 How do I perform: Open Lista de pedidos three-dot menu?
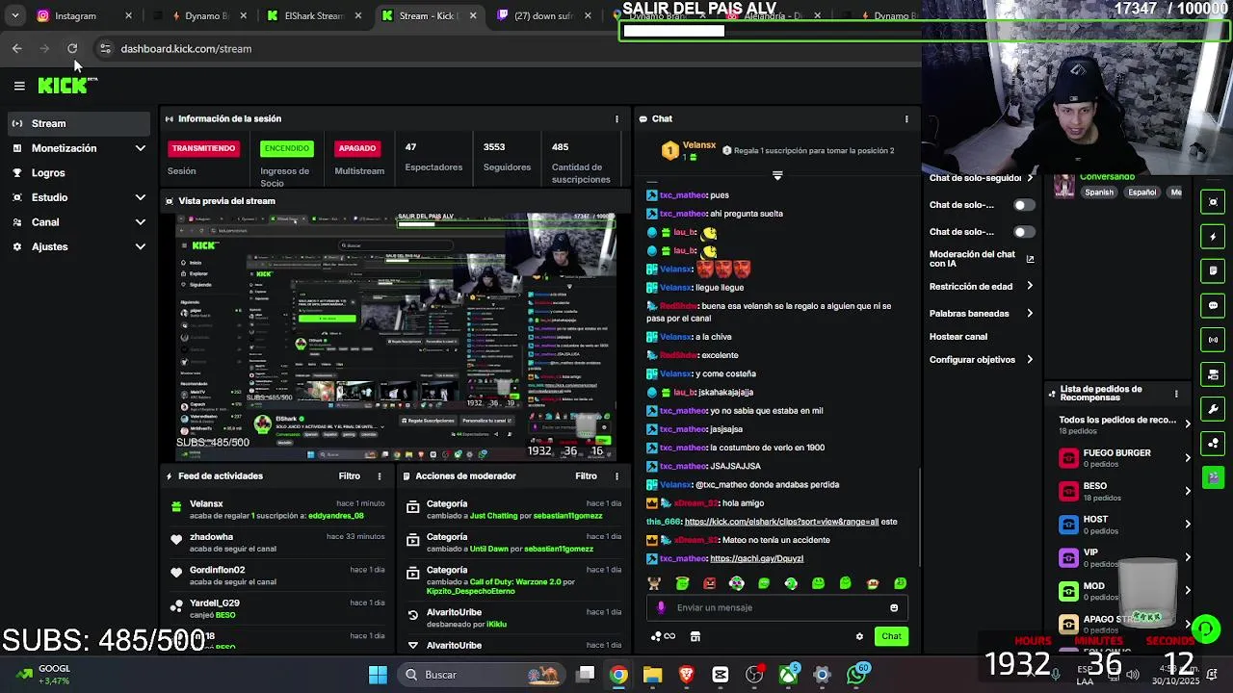[x=1176, y=394]
